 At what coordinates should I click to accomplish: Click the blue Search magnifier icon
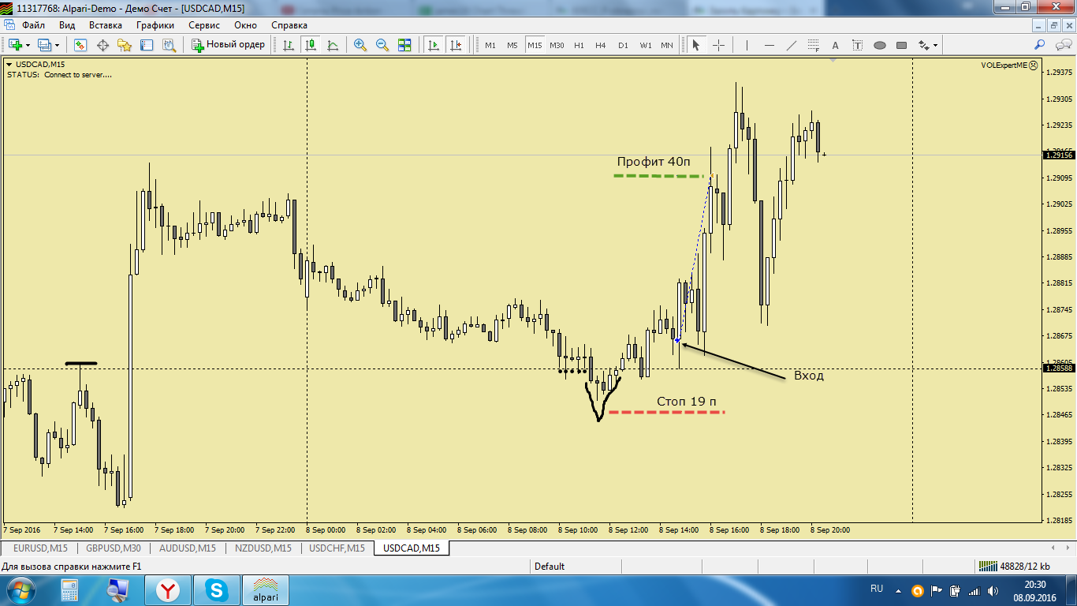point(1040,45)
